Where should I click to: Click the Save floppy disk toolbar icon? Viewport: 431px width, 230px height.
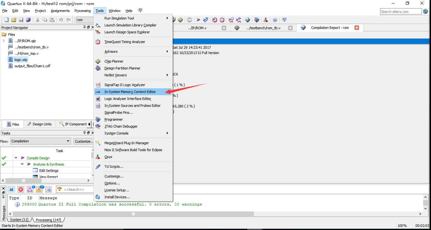click(21, 20)
